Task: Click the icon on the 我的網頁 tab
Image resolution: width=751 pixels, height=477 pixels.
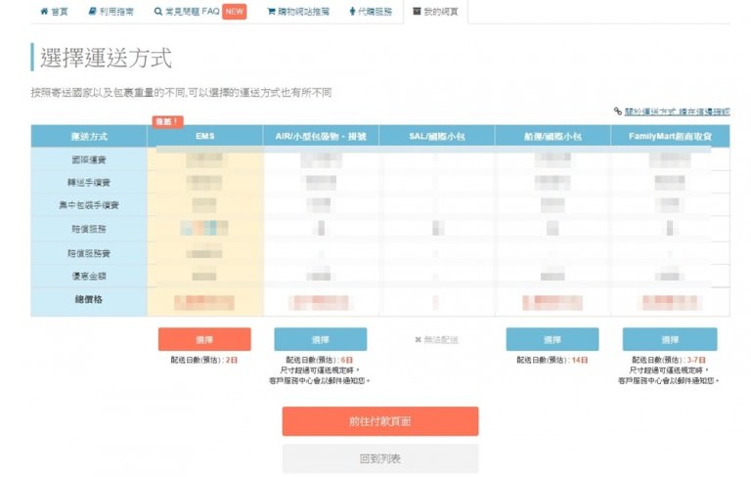Action: (417, 12)
